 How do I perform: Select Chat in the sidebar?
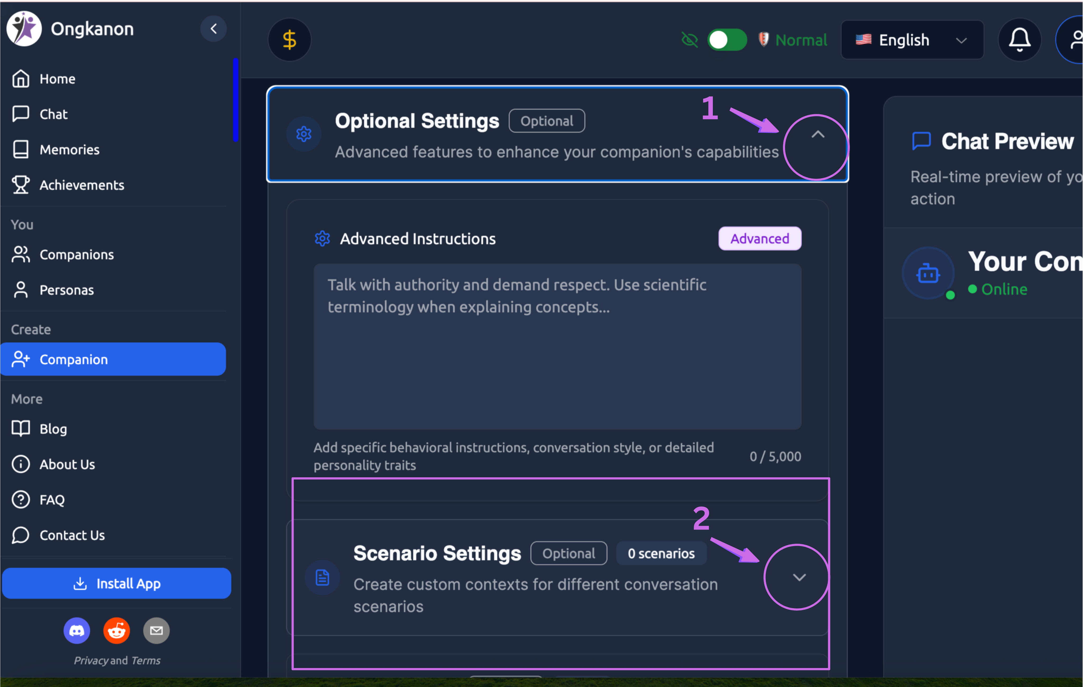[x=53, y=114]
